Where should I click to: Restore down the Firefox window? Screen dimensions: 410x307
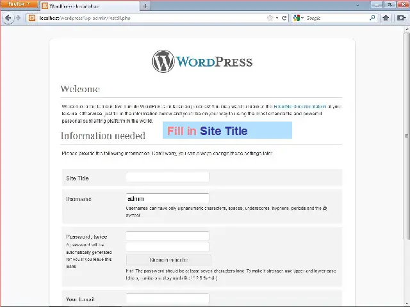coord(389,4)
